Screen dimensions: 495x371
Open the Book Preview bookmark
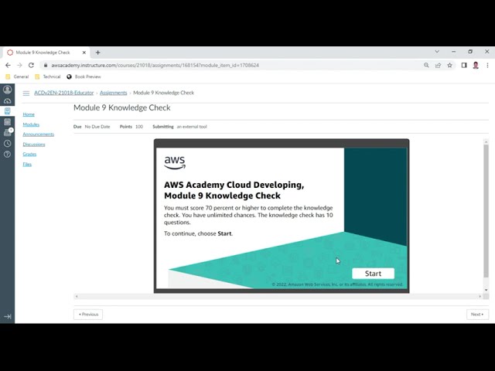[84, 77]
